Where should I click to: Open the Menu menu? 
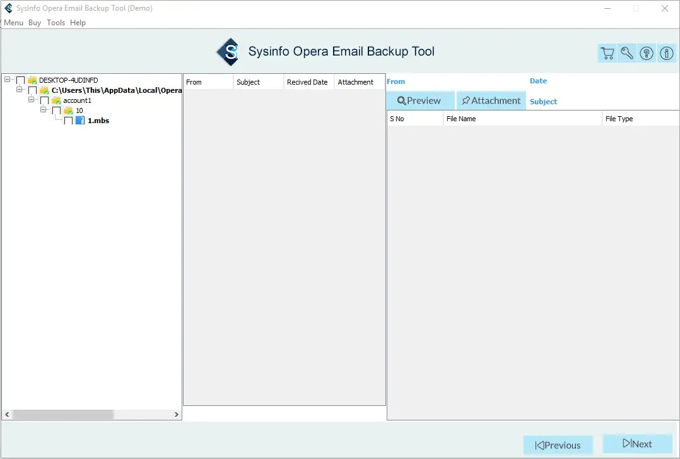point(13,23)
